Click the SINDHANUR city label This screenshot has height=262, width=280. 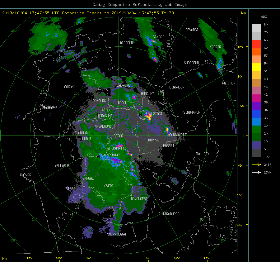point(192,112)
